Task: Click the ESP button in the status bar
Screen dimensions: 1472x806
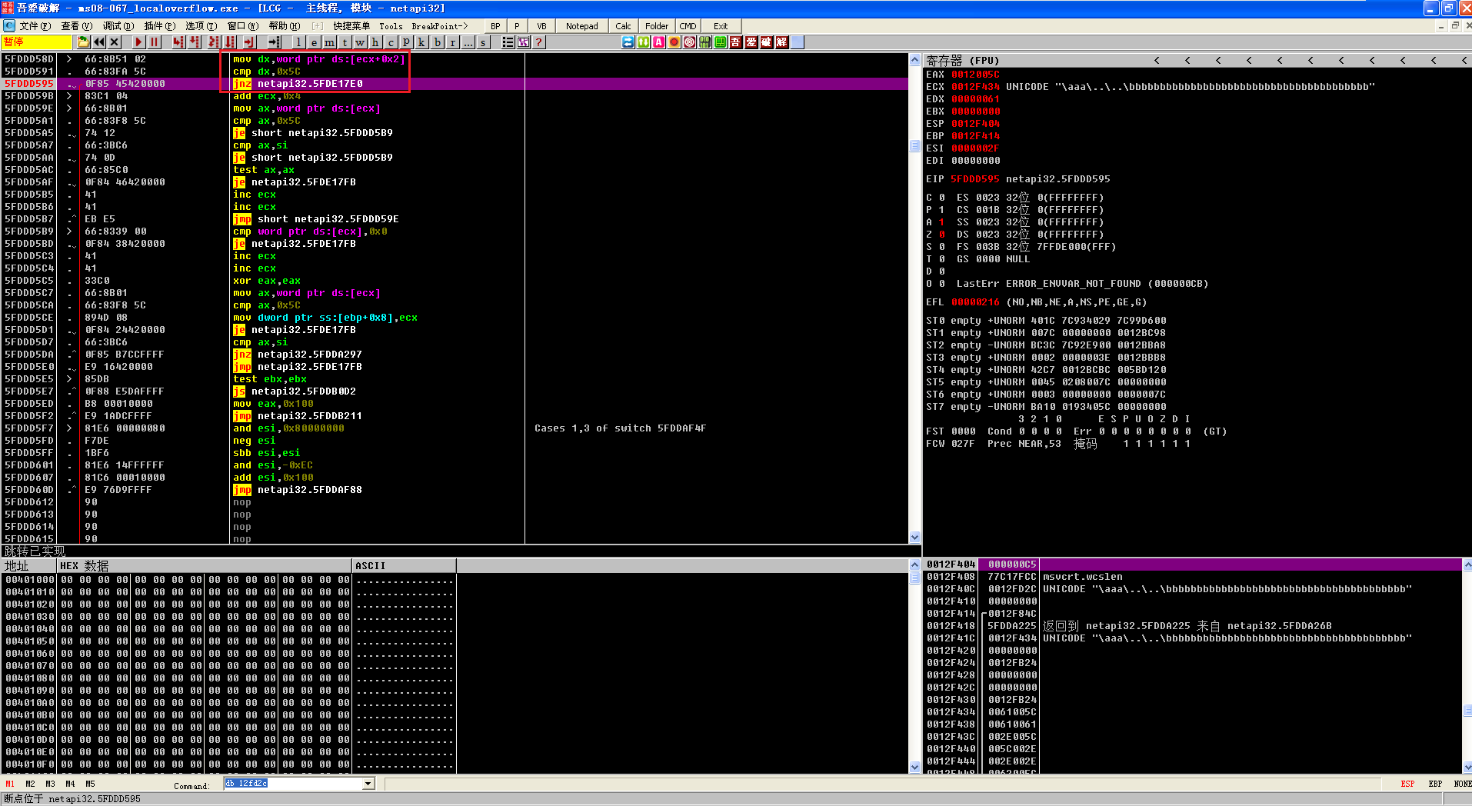Action: pos(1407,784)
